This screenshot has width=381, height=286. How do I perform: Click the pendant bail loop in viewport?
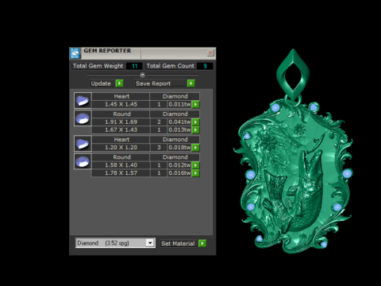tap(293, 74)
